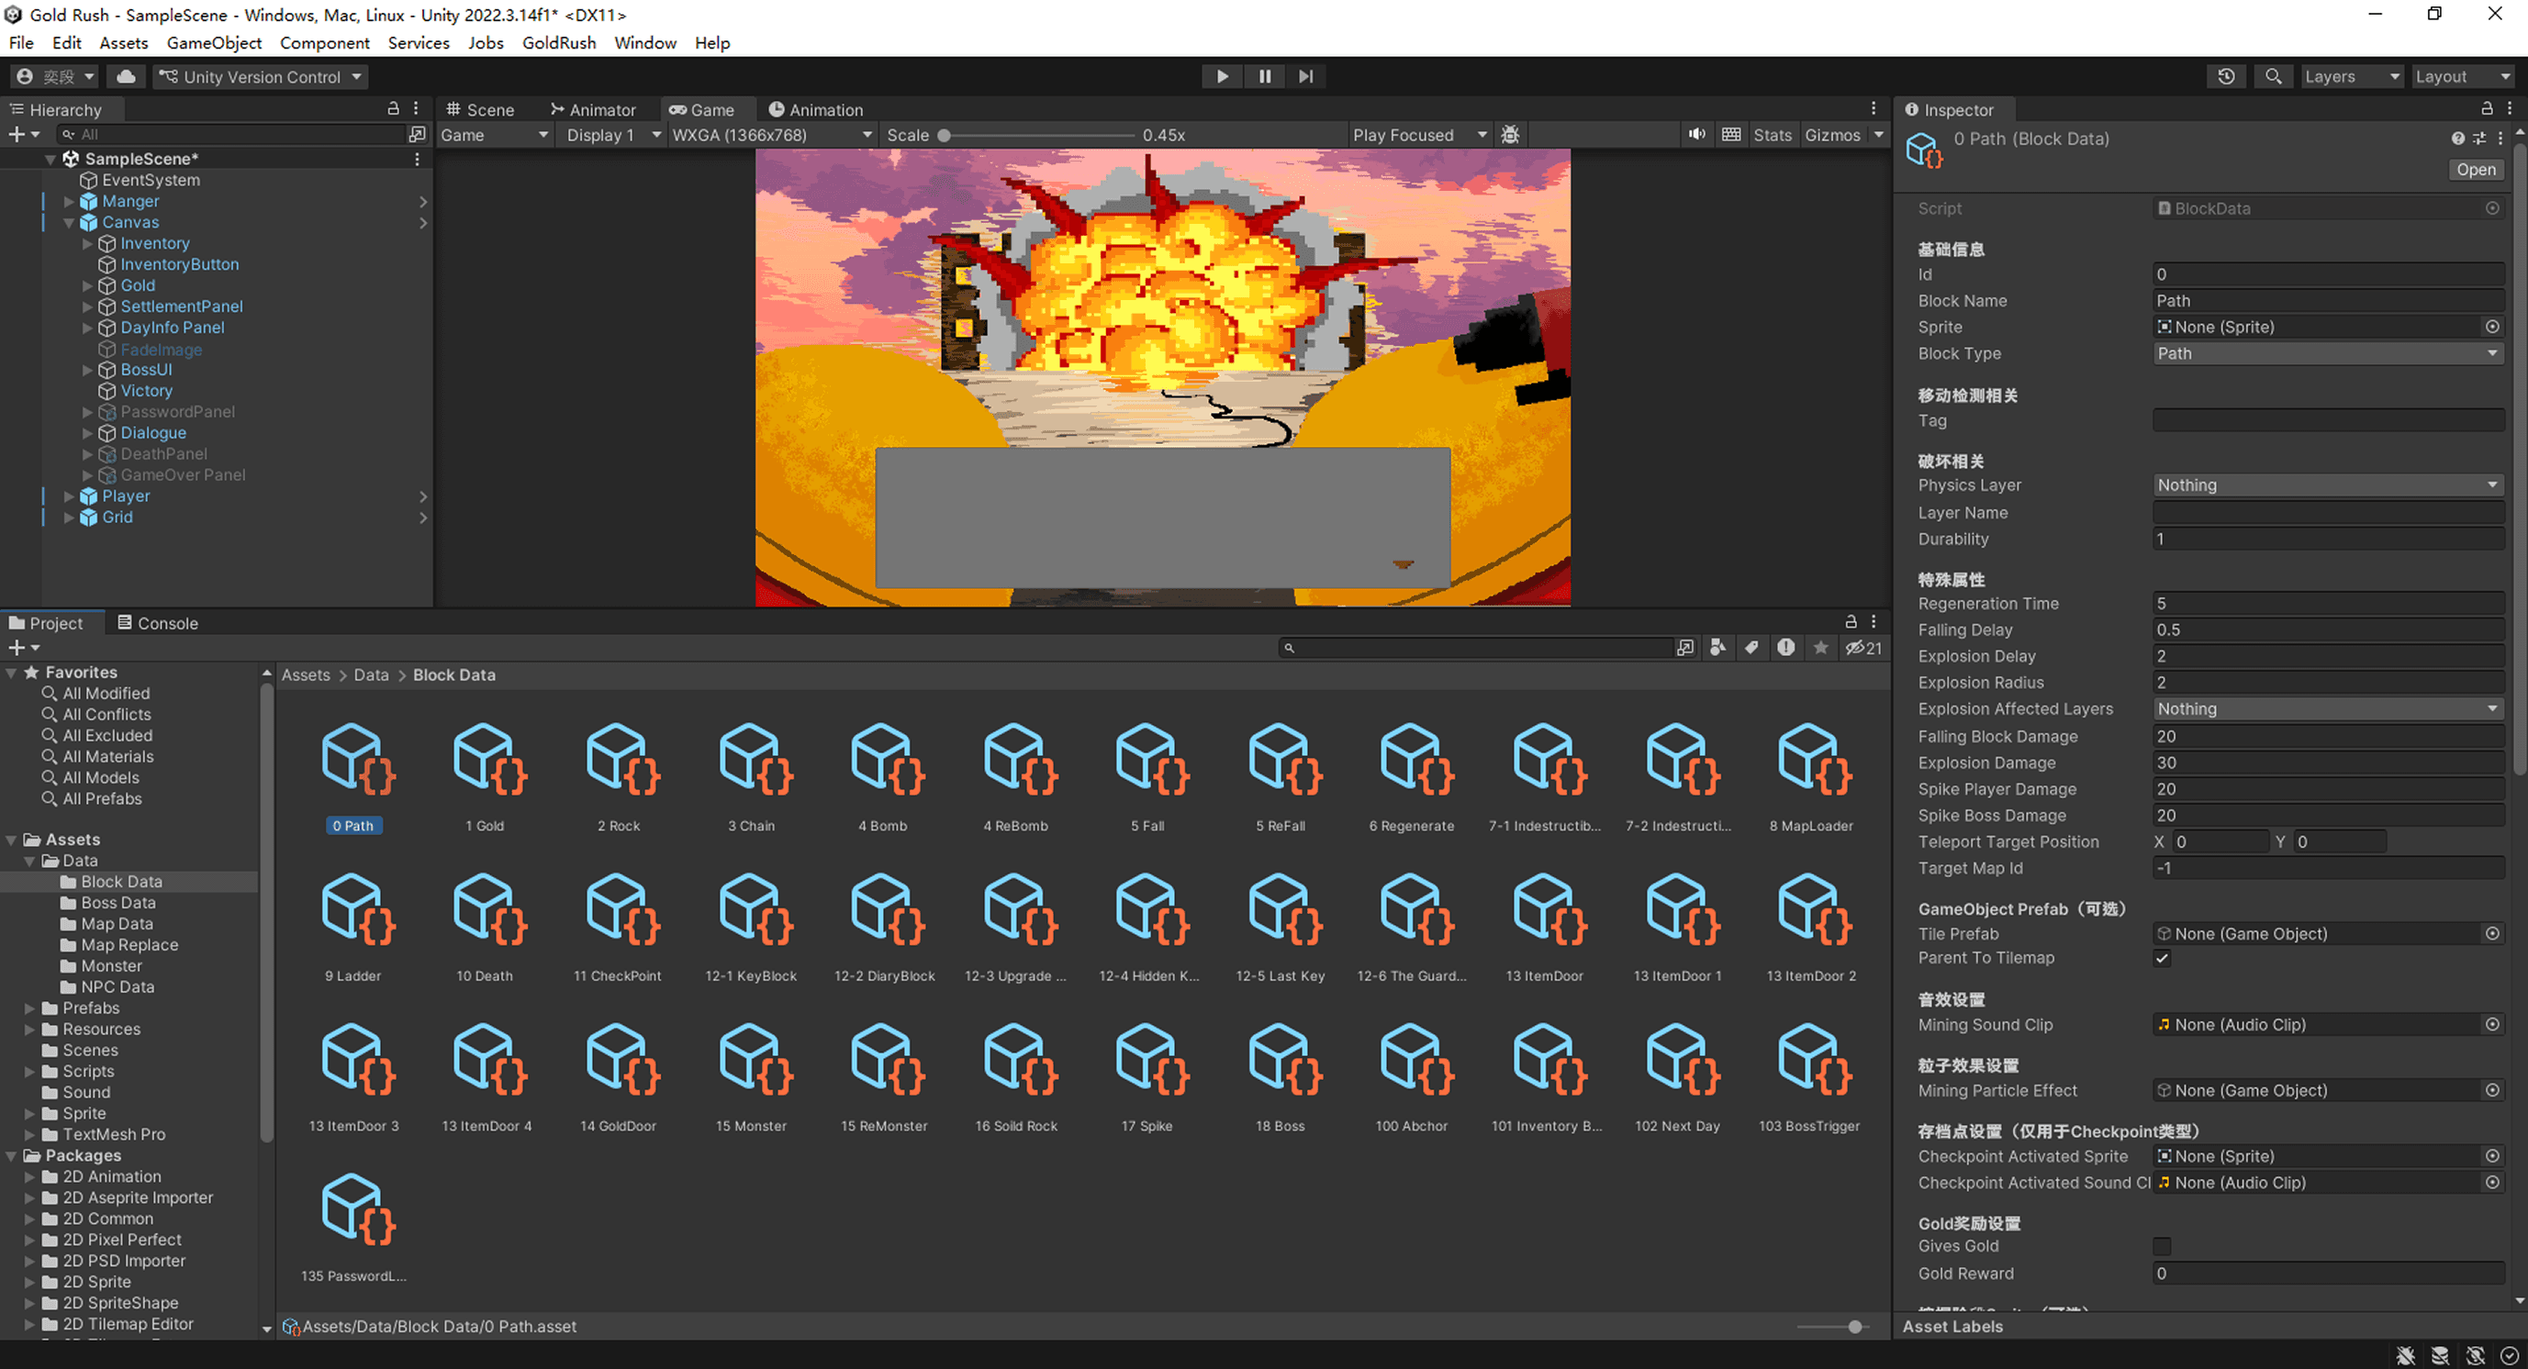Click the debug bug icon beside Play Focused
This screenshot has width=2528, height=1369.
(1510, 134)
